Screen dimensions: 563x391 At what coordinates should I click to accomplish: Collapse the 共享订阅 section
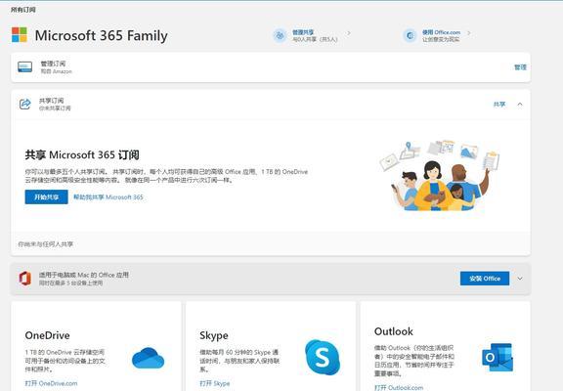pos(520,105)
